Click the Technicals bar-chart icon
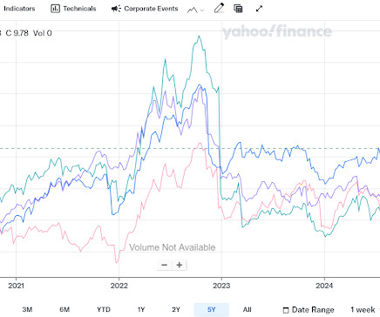 (55, 9)
